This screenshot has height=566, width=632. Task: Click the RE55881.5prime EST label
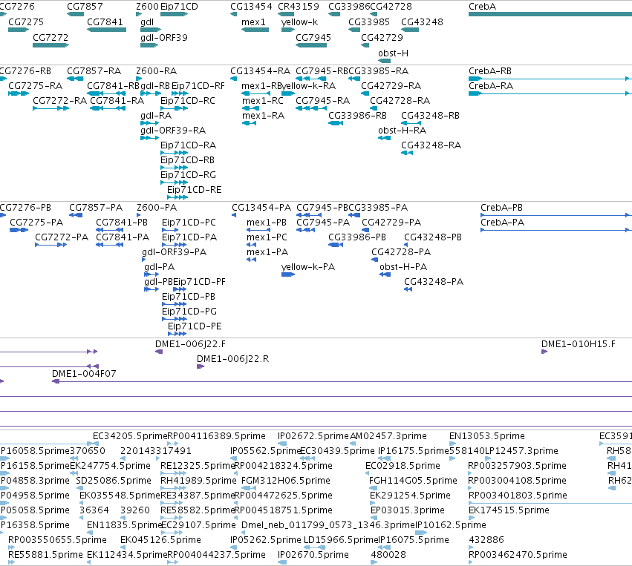tap(45, 555)
